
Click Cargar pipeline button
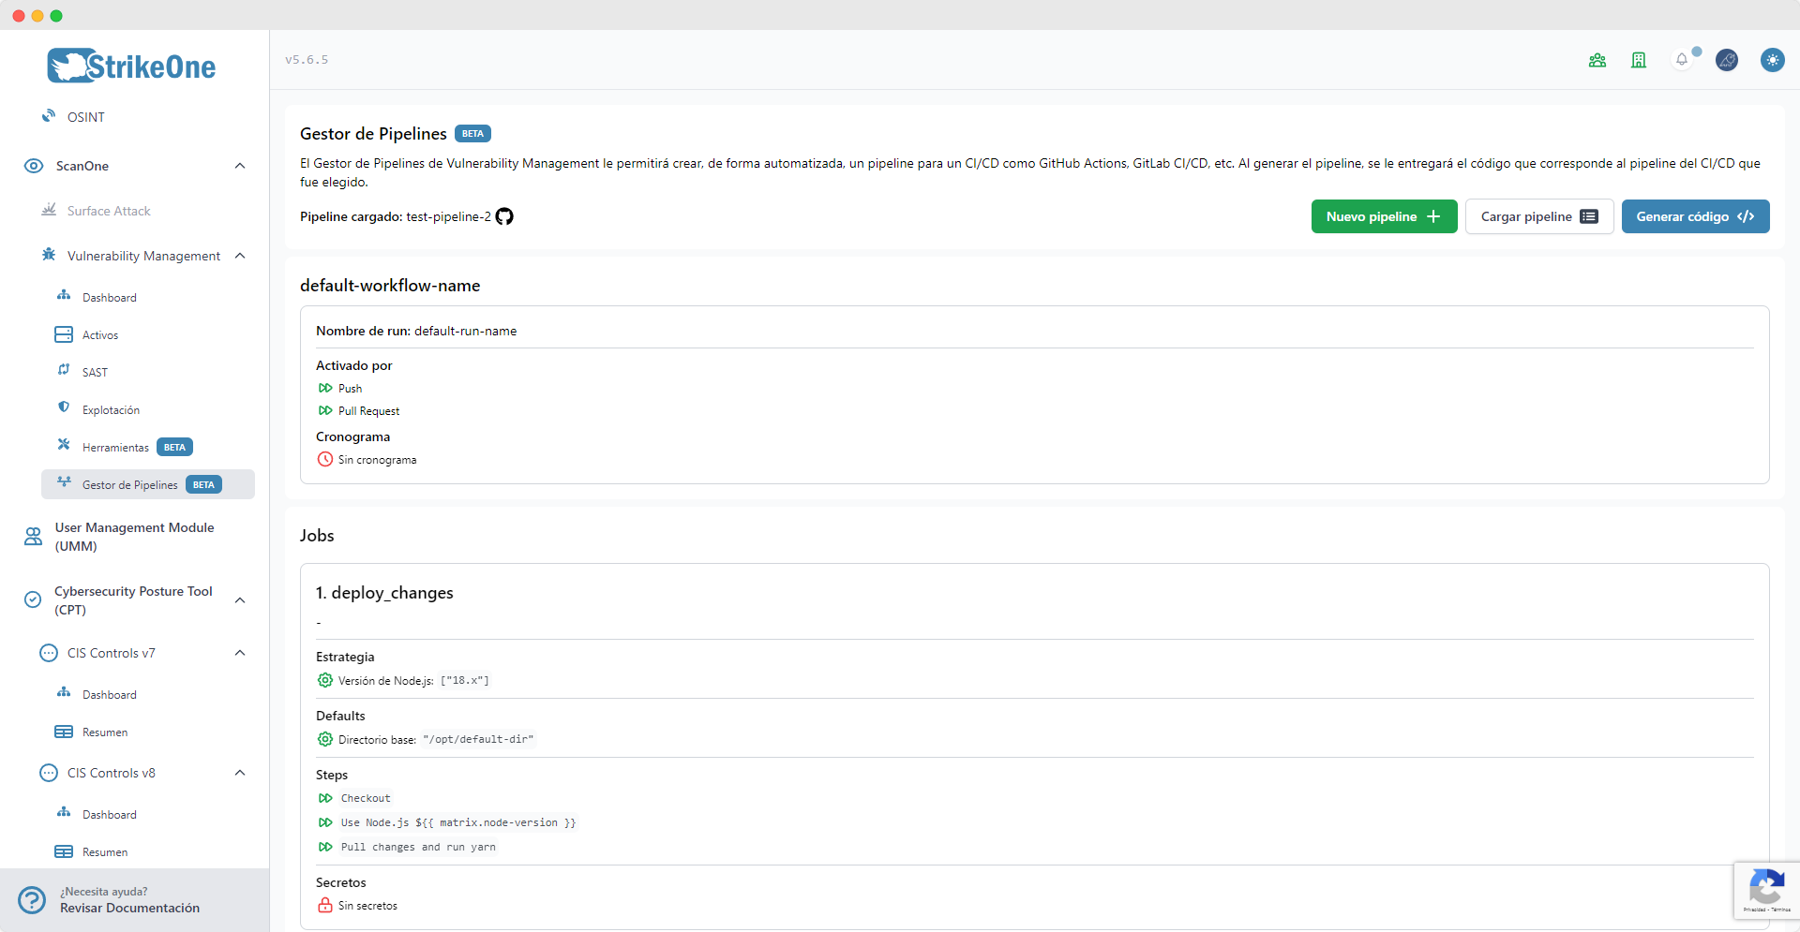tap(1539, 216)
